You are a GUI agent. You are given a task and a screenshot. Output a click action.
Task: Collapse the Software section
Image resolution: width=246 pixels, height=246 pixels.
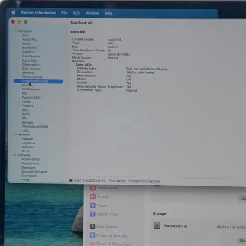15,155
